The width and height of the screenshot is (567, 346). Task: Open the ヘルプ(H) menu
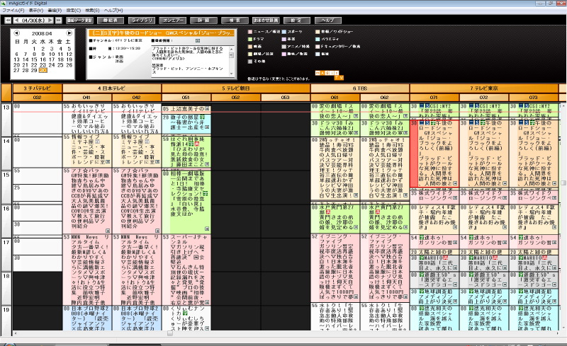pos(113,11)
